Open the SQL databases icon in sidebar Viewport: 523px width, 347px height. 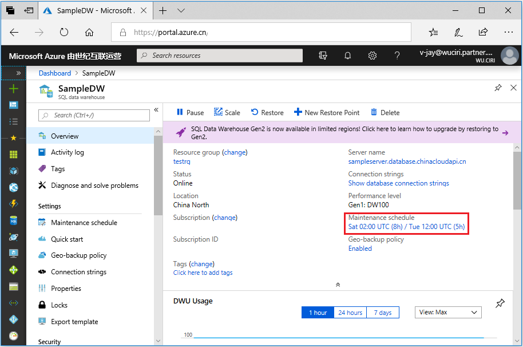click(x=13, y=220)
